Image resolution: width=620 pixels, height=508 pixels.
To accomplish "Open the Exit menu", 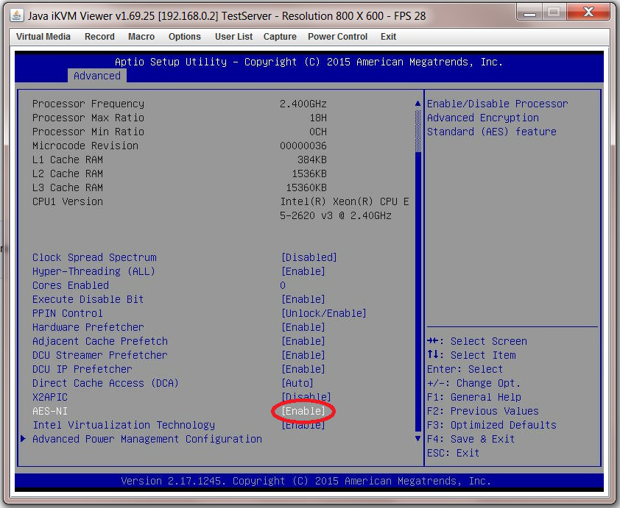I will 388,36.
